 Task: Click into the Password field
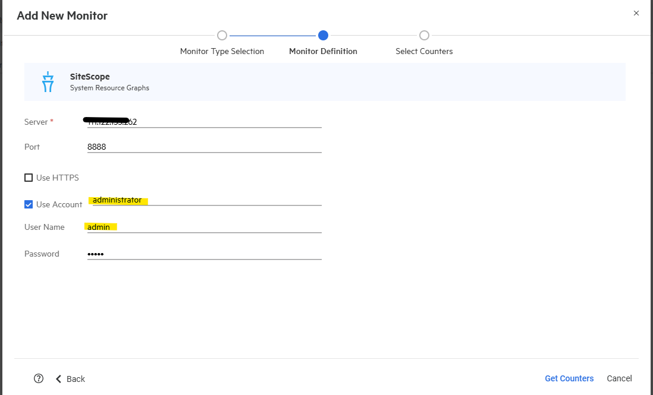click(x=205, y=254)
